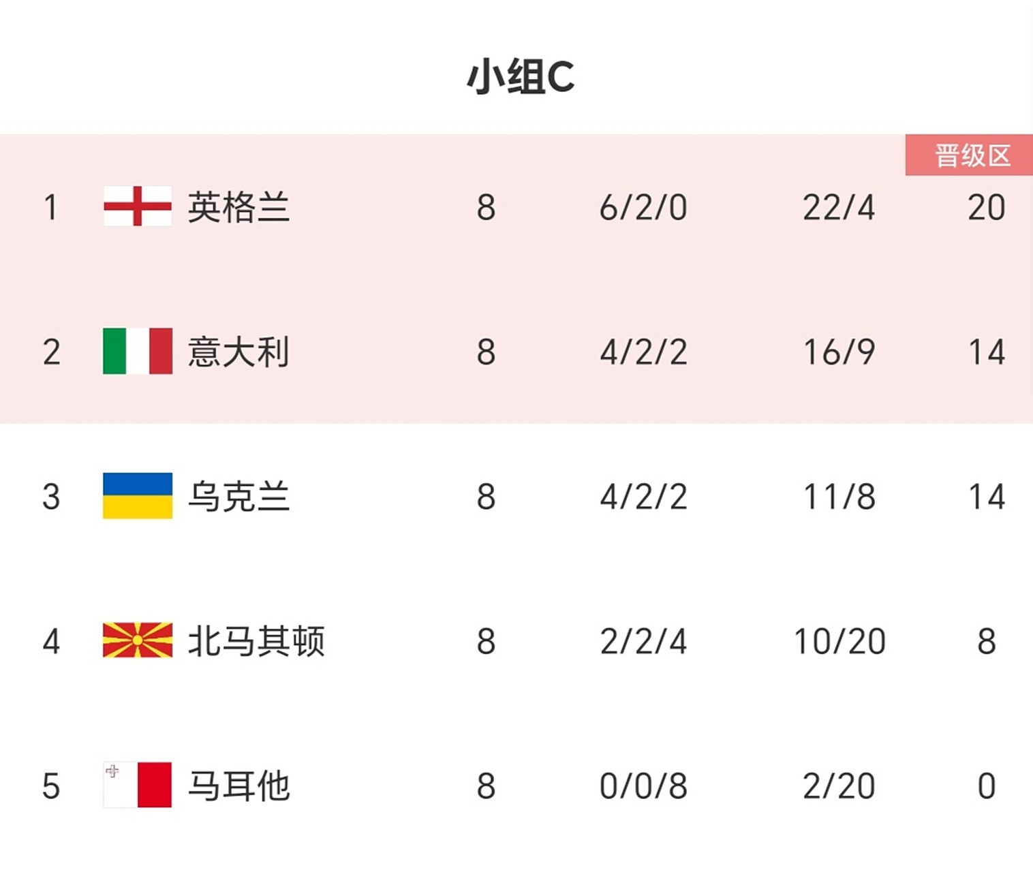Click the North Macedonia flag icon
The width and height of the screenshot is (1033, 872).
(137, 640)
